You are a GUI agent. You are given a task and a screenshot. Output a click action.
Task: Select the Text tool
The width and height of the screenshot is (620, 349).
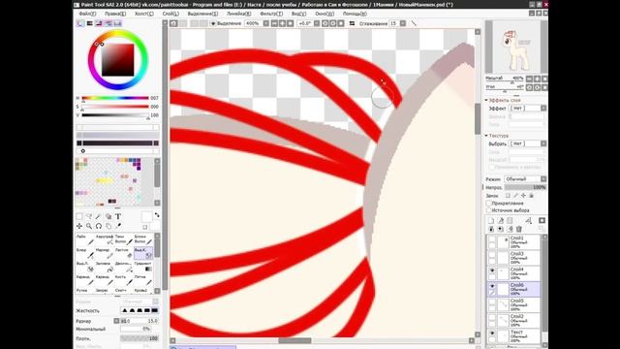(118, 216)
